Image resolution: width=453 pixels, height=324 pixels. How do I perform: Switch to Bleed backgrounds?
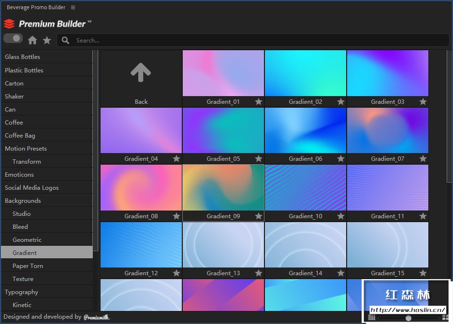(x=47, y=227)
